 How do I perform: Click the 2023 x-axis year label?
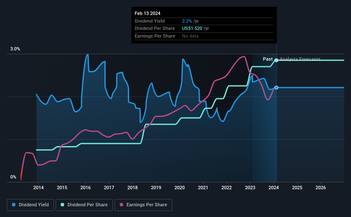click(x=250, y=188)
